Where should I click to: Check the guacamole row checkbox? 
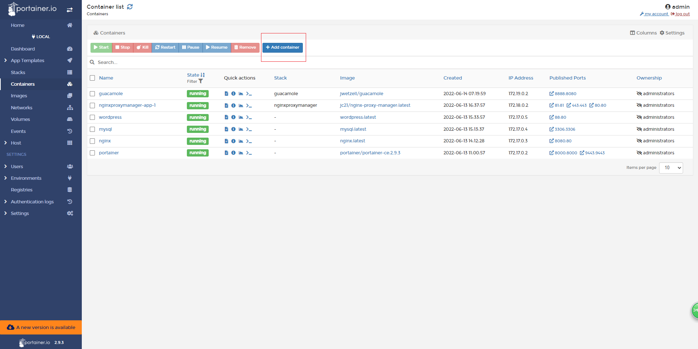pos(92,94)
